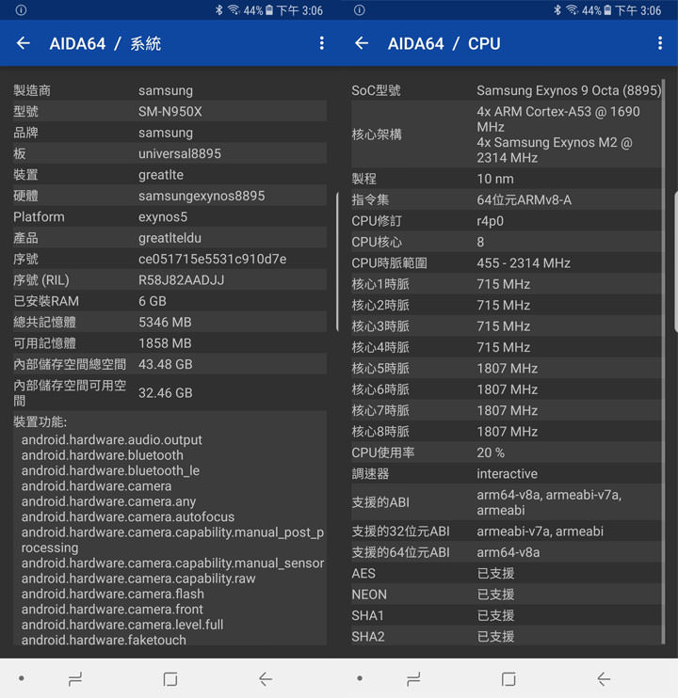Screen dimensions: 678x698
Task: Tap Wi-Fi icon in right status bar
Action: point(572,9)
